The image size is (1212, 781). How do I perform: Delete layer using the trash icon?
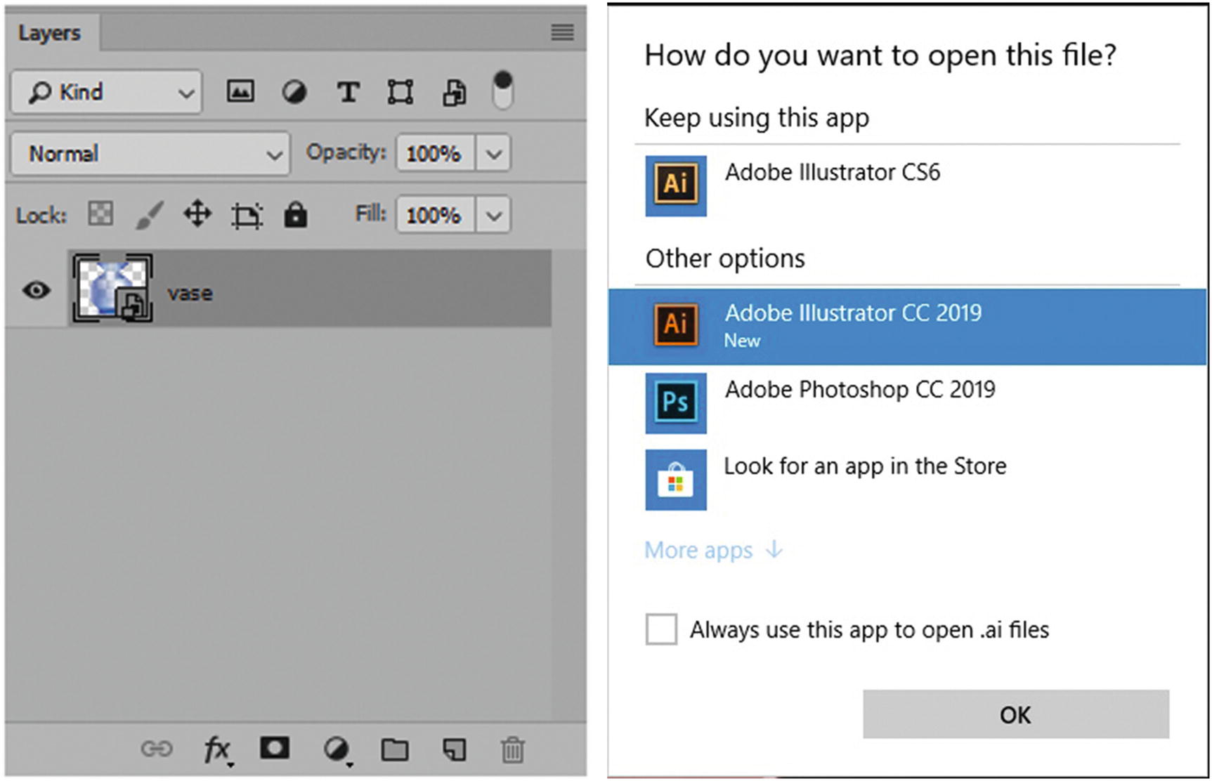[513, 749]
